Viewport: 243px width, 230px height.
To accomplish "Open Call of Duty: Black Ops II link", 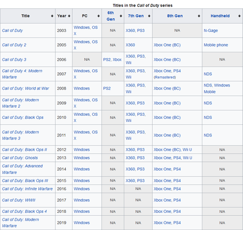I will coord(24,150).
